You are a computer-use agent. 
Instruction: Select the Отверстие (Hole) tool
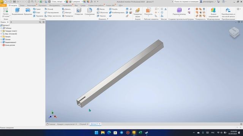coord(79,12)
